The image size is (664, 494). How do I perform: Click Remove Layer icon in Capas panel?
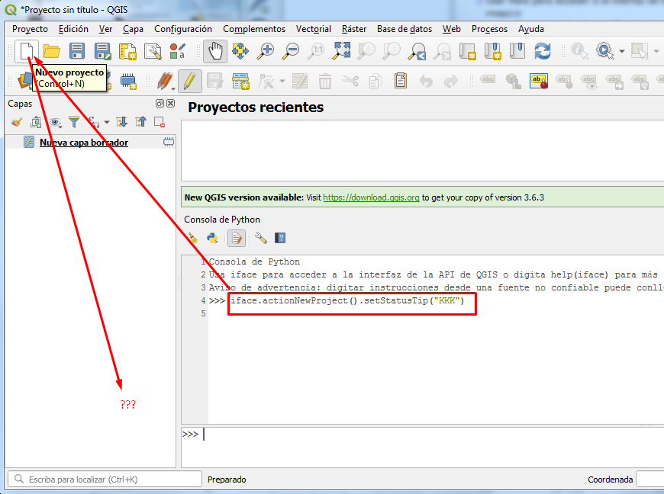click(x=160, y=122)
